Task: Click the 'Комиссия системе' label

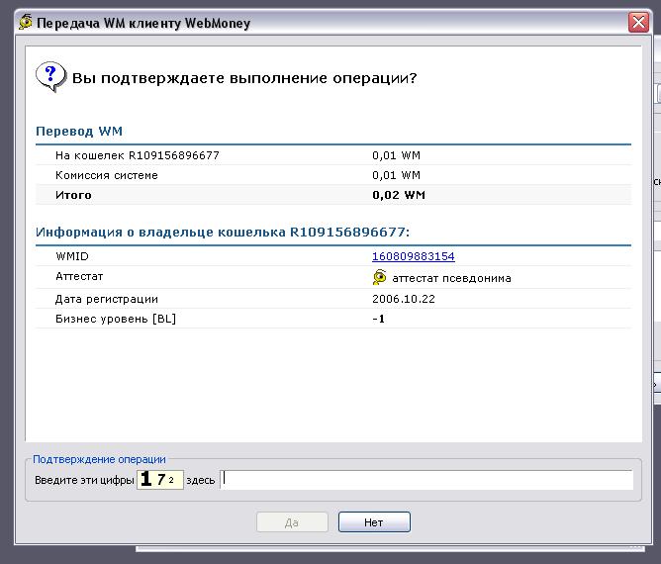Action: (x=107, y=175)
